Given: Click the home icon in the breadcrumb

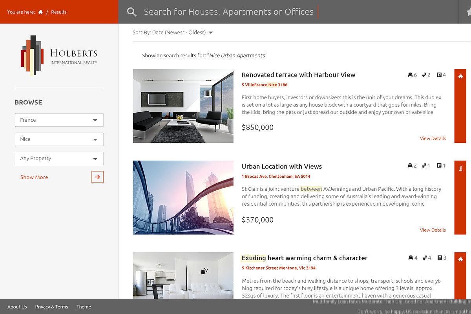Looking at the screenshot, I should click(40, 12).
